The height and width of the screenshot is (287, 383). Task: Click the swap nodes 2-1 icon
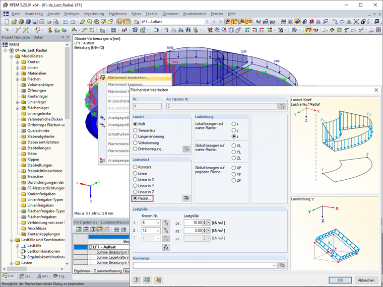click(x=166, y=247)
